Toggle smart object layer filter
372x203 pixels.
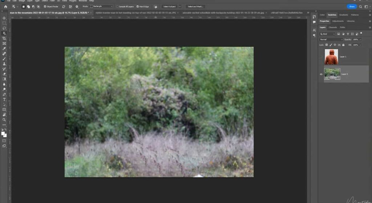(357, 34)
